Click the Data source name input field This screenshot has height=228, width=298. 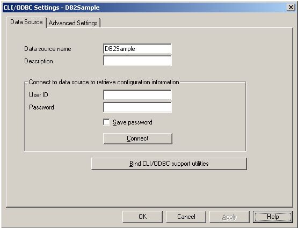137,49
